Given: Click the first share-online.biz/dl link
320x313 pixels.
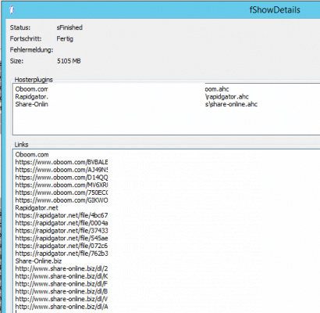Looking at the screenshot, I should pos(62,268).
